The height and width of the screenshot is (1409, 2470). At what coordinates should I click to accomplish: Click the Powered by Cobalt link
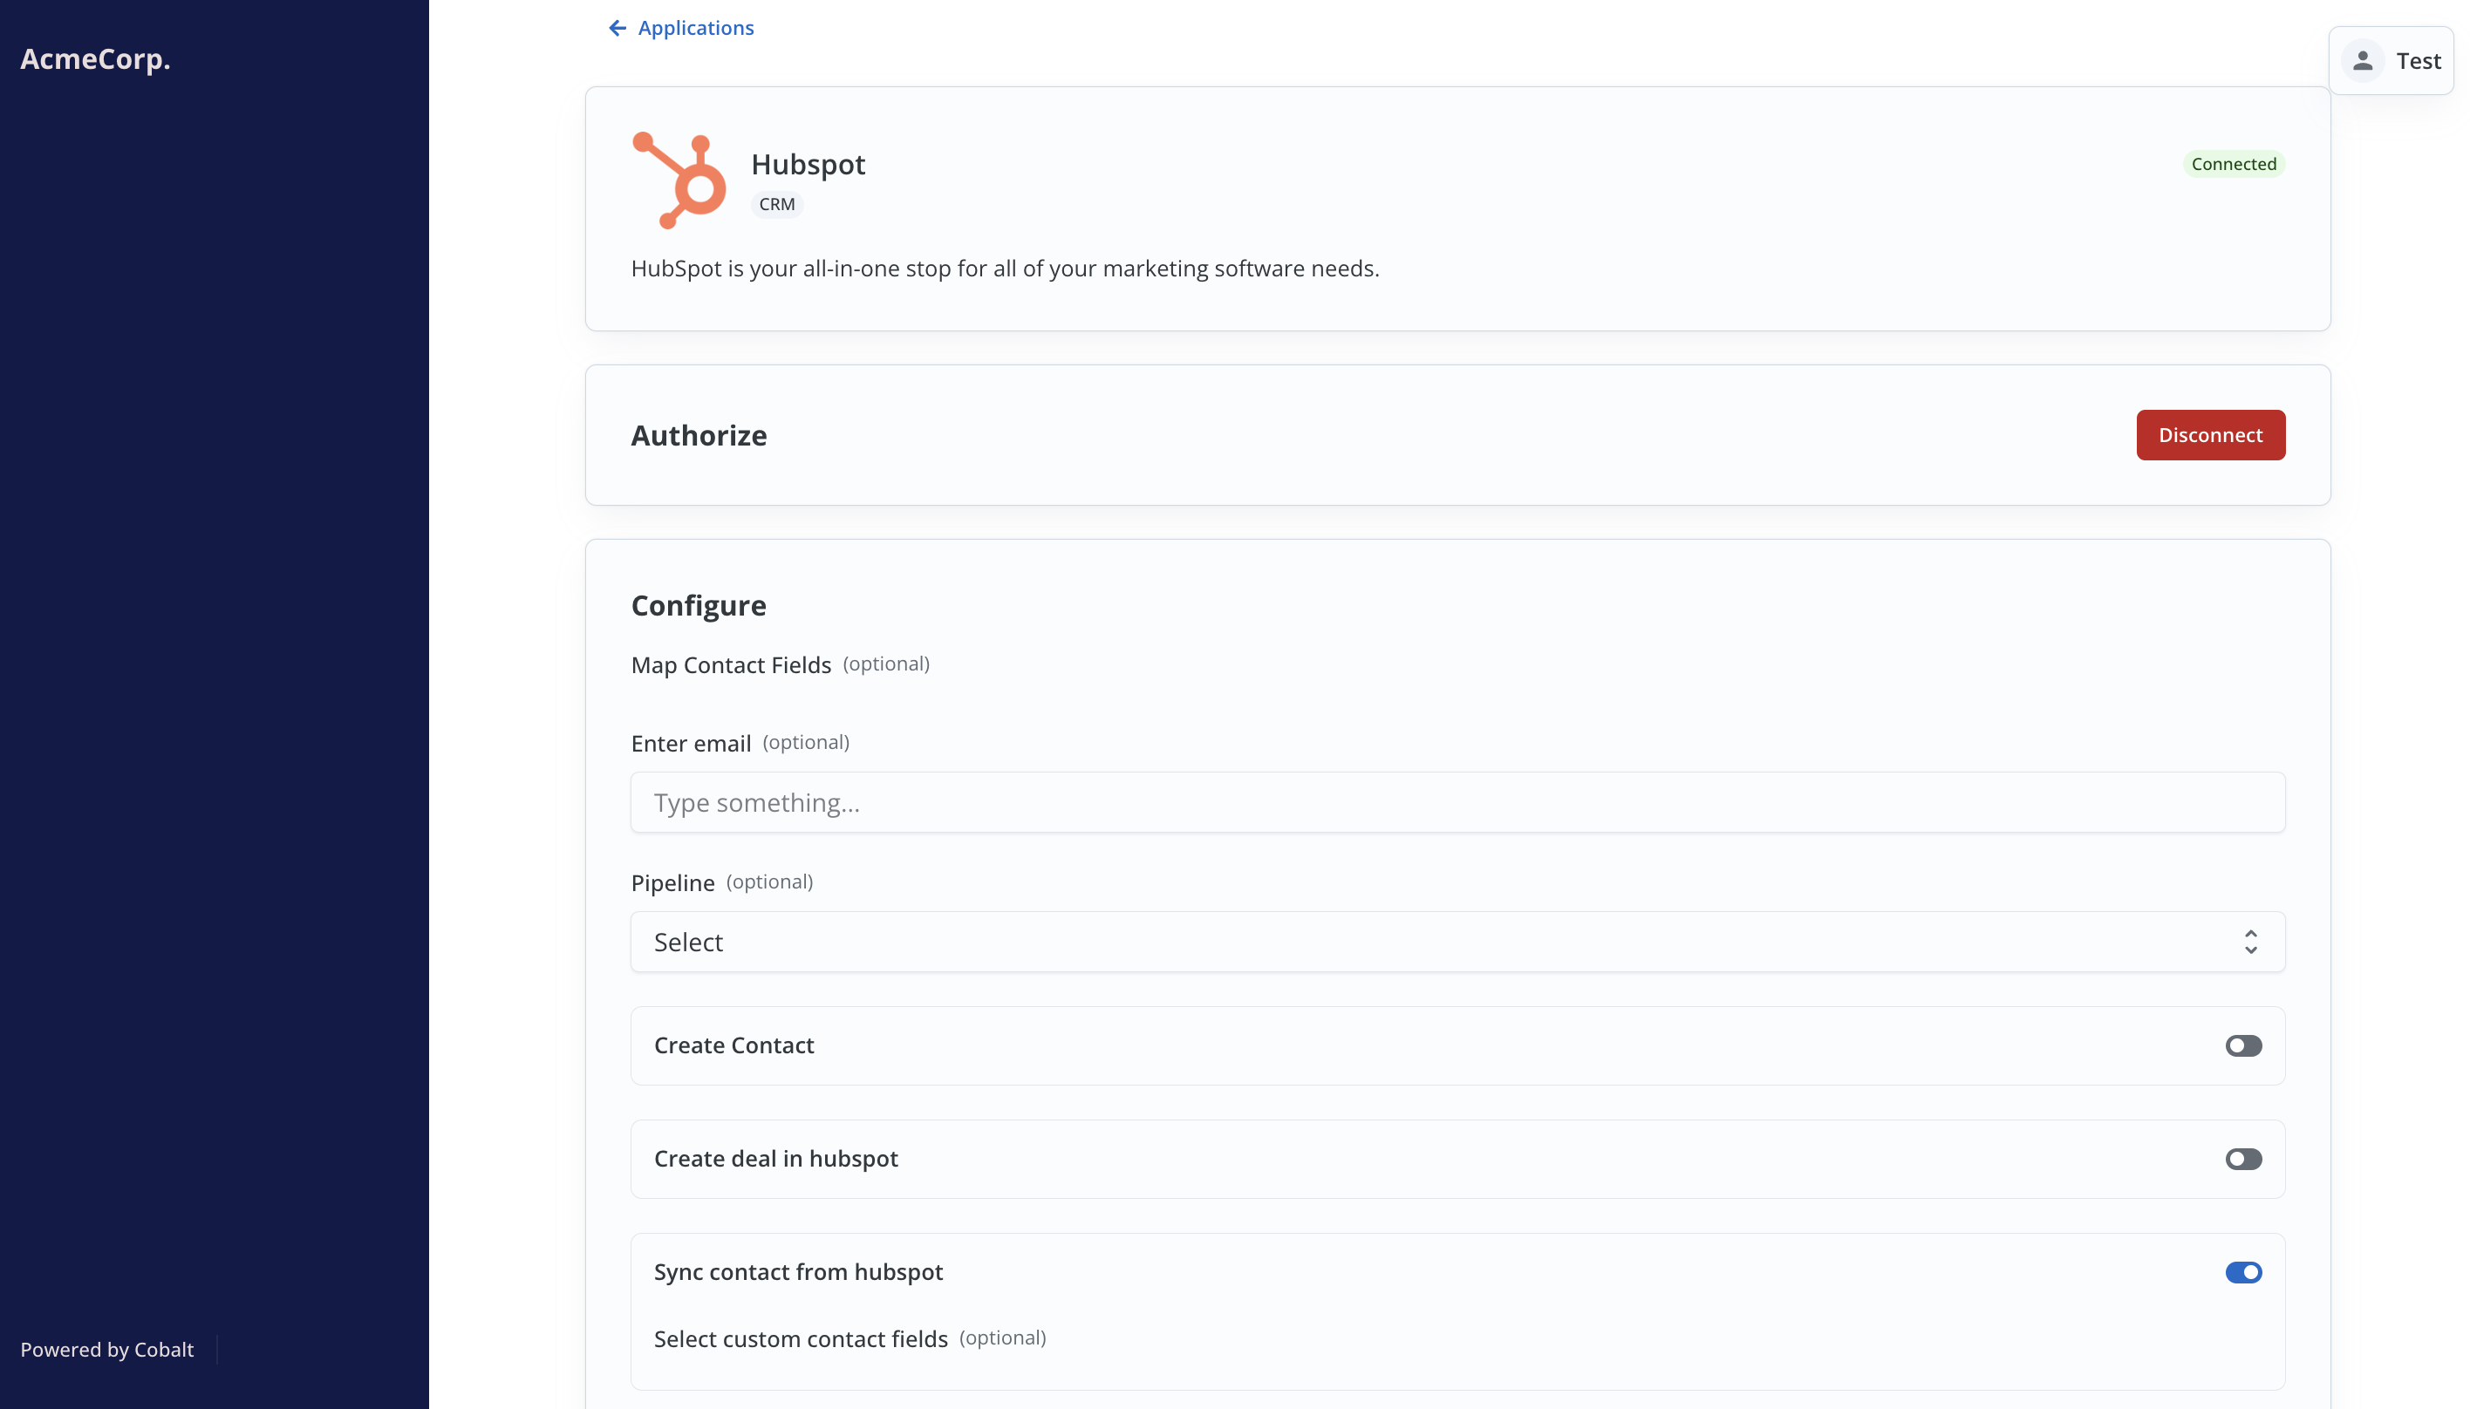(107, 1349)
